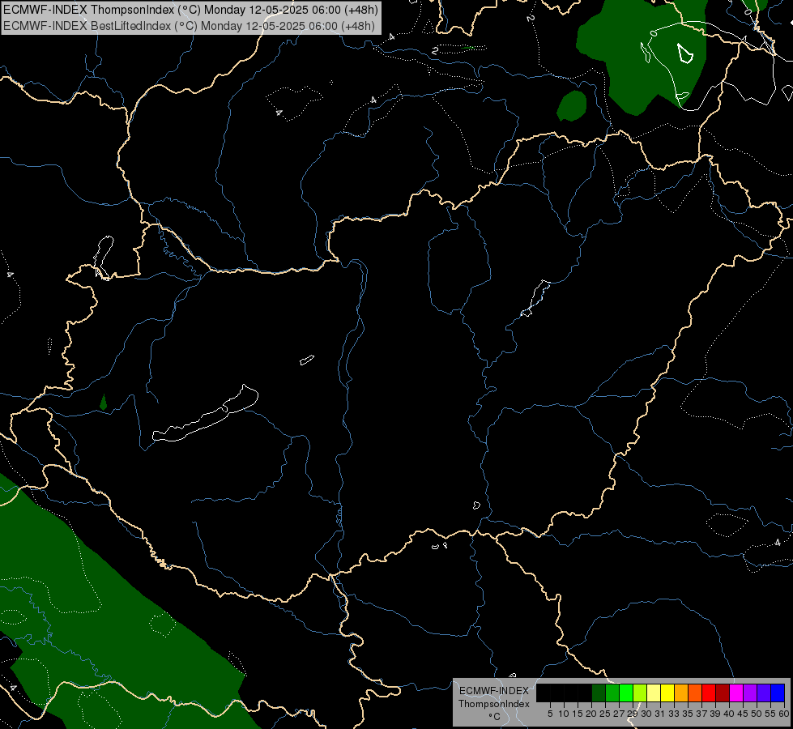Click the legend unit '°C'
Screen dimensions: 793x729
pyautogui.click(x=495, y=717)
